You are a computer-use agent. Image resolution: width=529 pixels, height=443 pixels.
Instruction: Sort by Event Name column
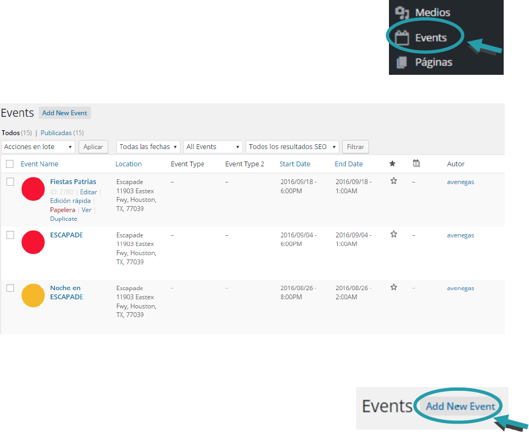pyautogui.click(x=39, y=164)
